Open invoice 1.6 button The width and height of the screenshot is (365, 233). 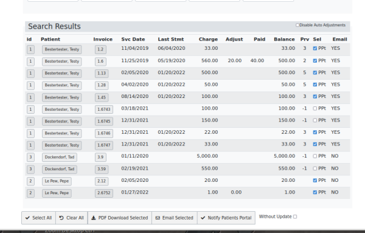[100, 61]
